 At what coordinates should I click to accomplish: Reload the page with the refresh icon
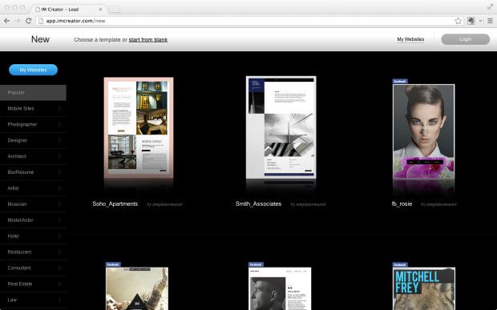(29, 21)
